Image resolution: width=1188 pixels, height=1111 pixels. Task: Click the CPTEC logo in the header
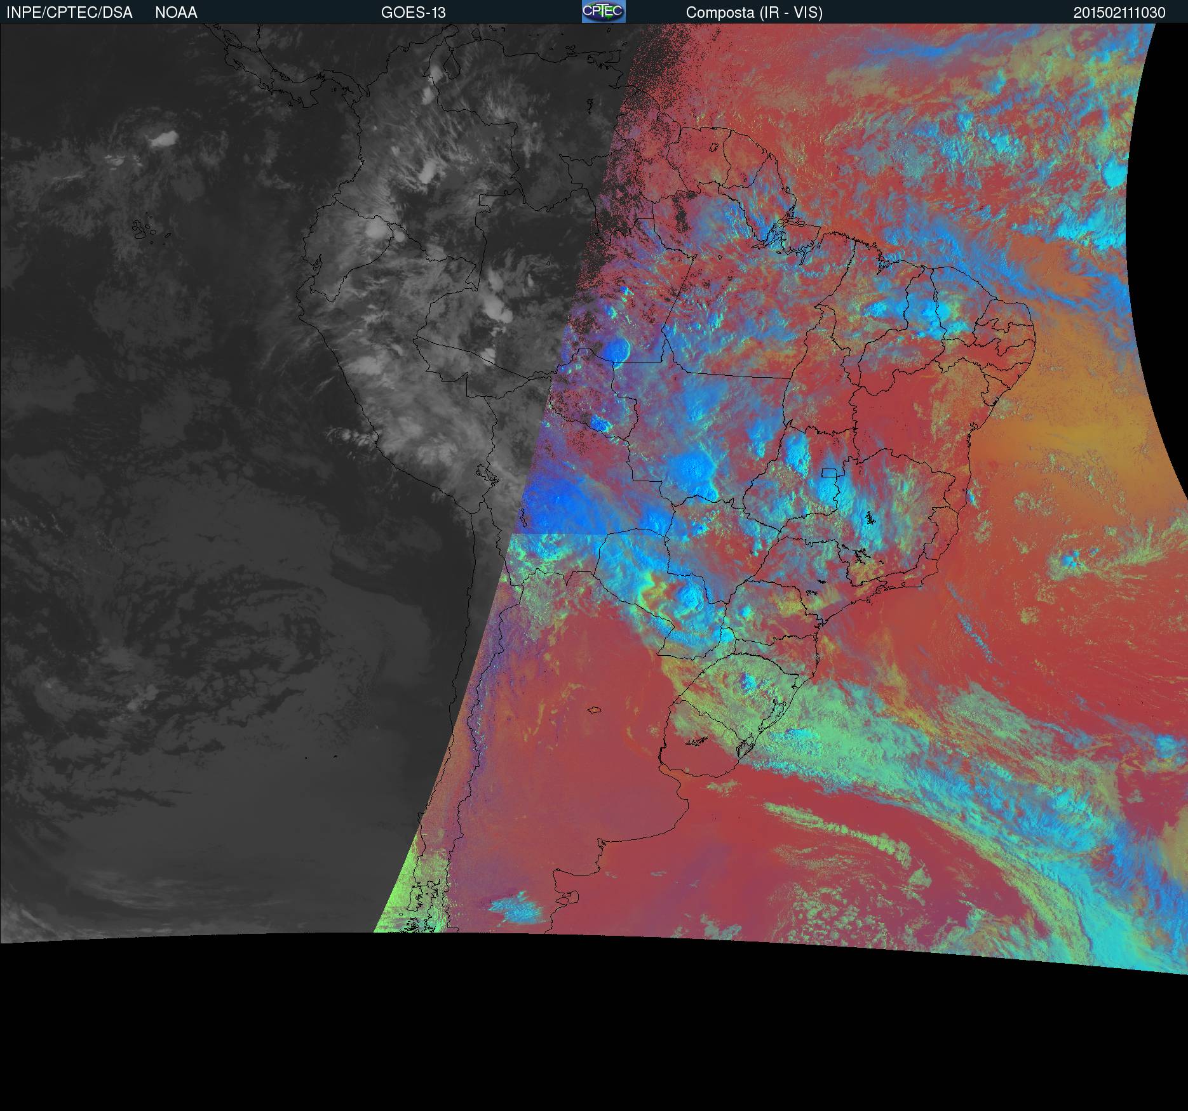603,11
